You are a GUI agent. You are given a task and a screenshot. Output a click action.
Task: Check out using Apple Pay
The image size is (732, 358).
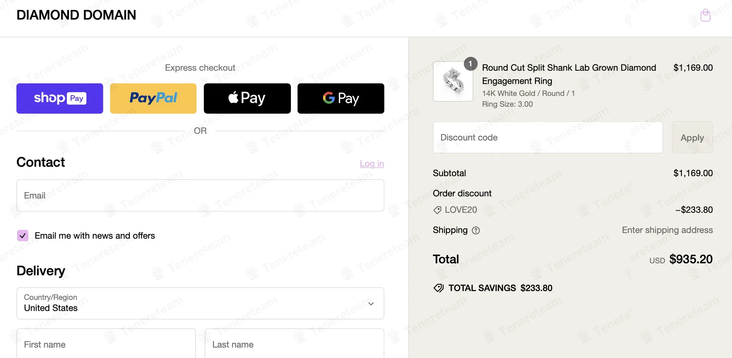[247, 98]
